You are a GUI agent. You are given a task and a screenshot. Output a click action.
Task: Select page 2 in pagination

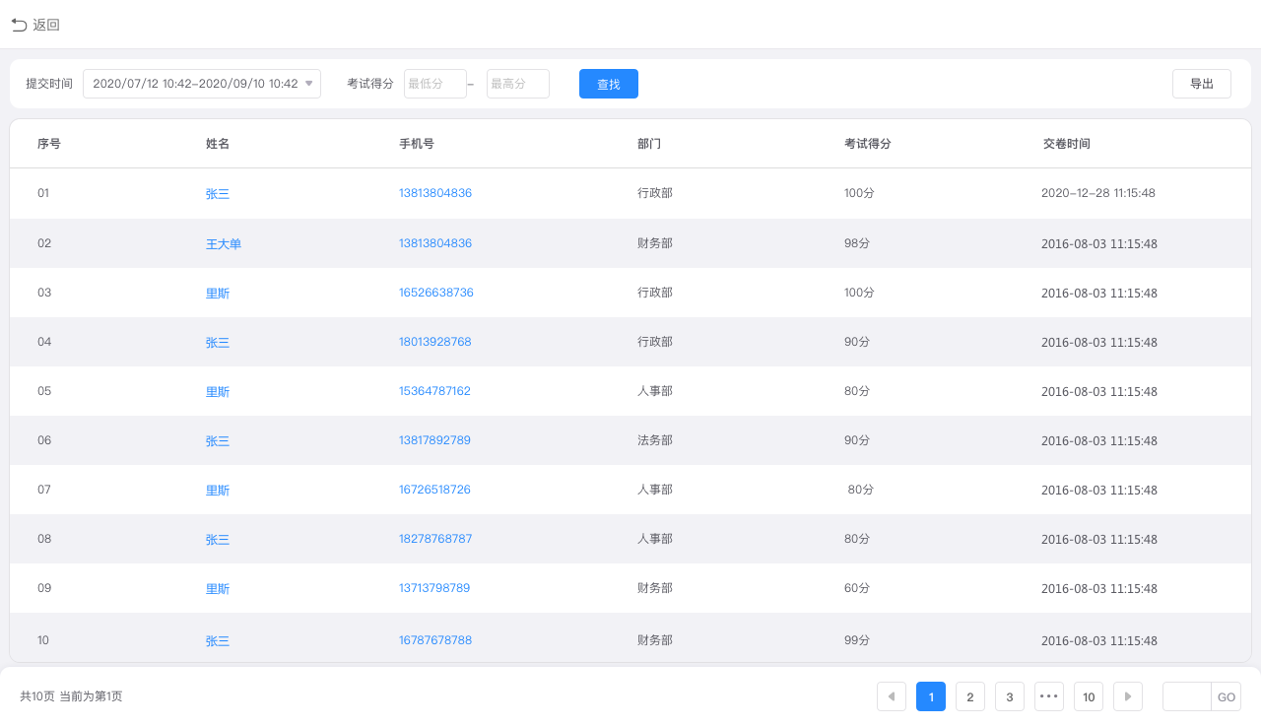point(969,696)
